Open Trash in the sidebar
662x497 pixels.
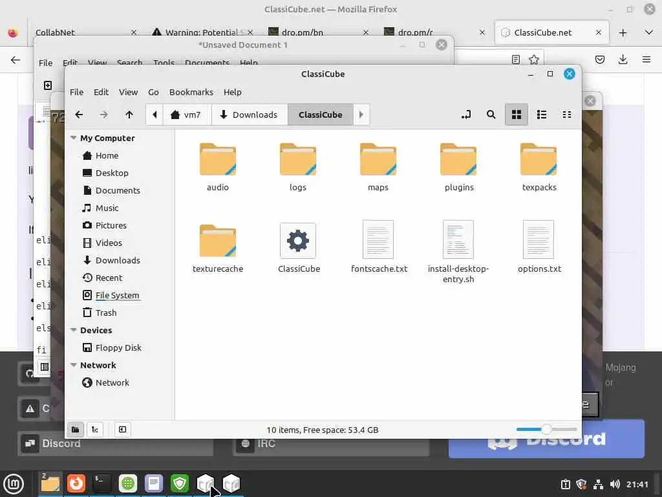click(105, 313)
